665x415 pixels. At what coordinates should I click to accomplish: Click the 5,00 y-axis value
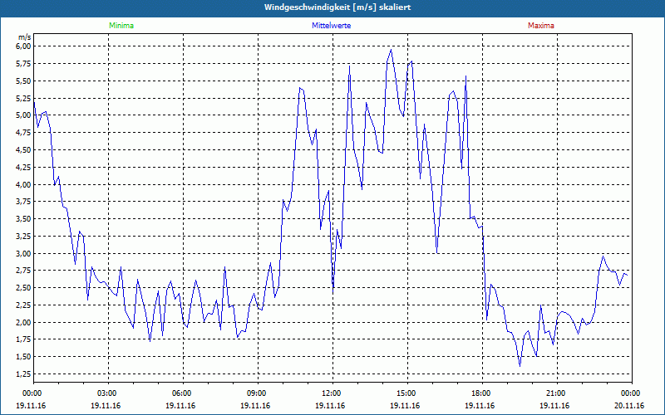click(x=24, y=115)
